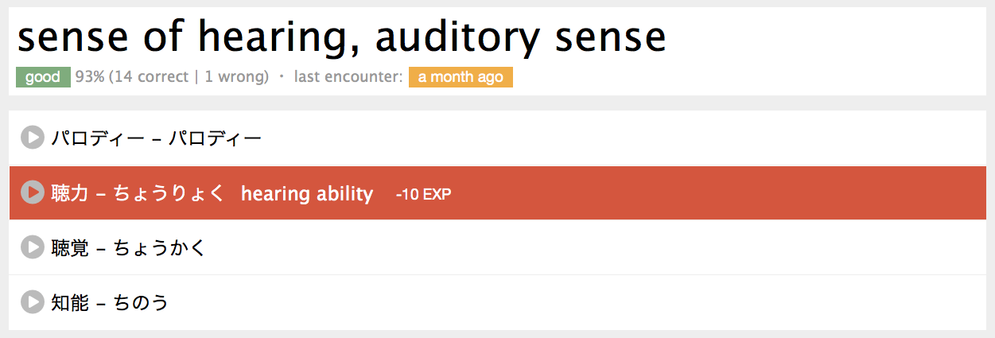This screenshot has width=995, height=338.
Task: Select the パロディー – パロディー answer option
Action: click(x=156, y=138)
